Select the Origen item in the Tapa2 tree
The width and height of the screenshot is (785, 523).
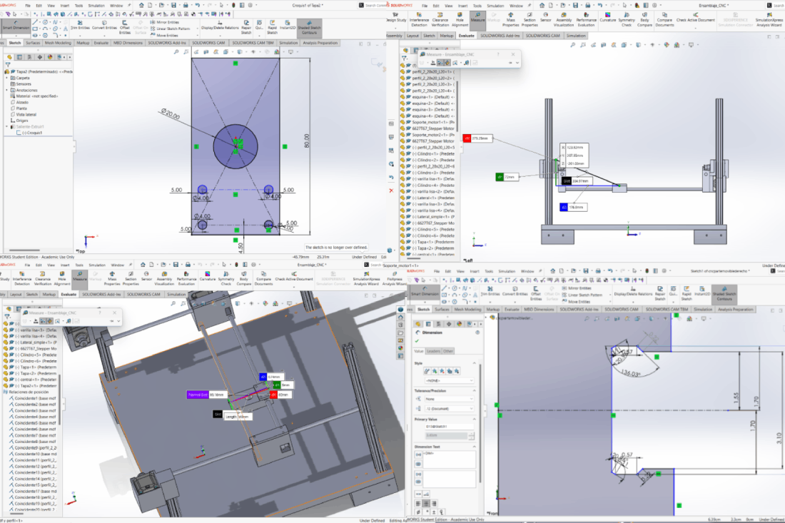point(20,121)
